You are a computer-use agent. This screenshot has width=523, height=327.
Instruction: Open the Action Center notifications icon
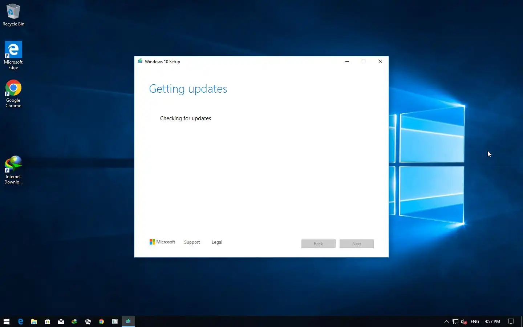pyautogui.click(x=511, y=322)
